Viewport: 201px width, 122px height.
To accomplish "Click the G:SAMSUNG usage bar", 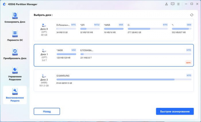I will 124,80.
